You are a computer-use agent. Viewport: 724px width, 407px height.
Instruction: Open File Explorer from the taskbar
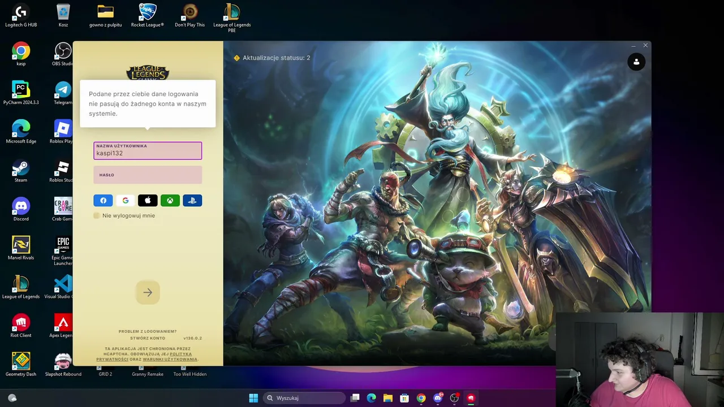pyautogui.click(x=388, y=398)
